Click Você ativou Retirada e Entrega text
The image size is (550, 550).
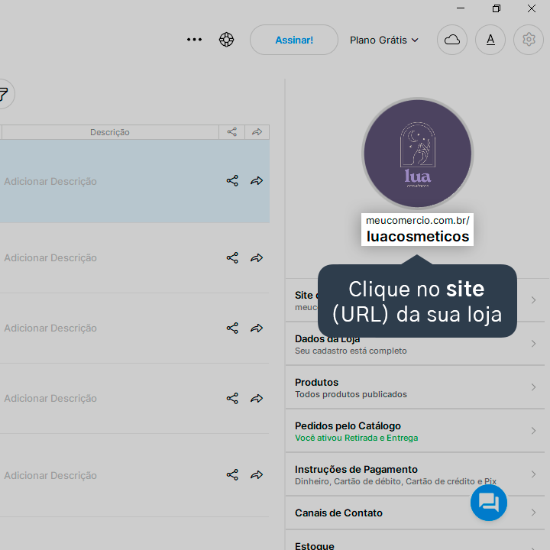(x=357, y=438)
